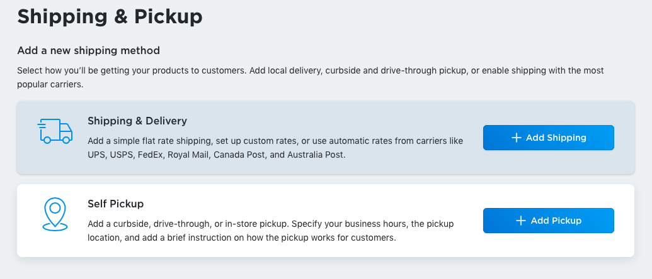
Task: Click the curbside pickup description text
Action: click(270, 224)
